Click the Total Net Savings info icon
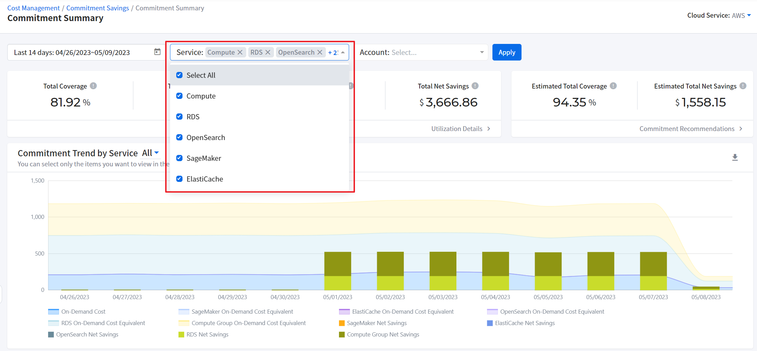The width and height of the screenshot is (757, 351). tap(475, 86)
